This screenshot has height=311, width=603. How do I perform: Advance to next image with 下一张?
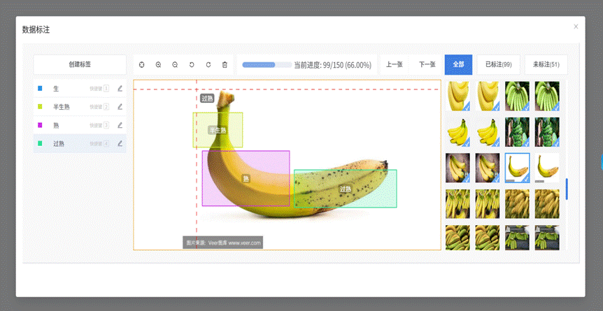(x=427, y=64)
